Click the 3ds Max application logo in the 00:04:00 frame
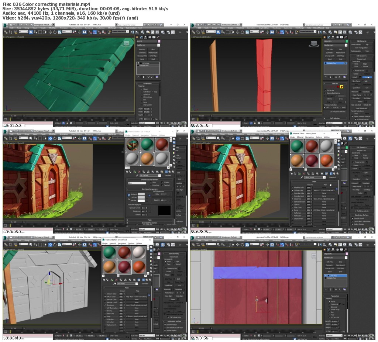The height and width of the screenshot is (342, 378). 6,131
